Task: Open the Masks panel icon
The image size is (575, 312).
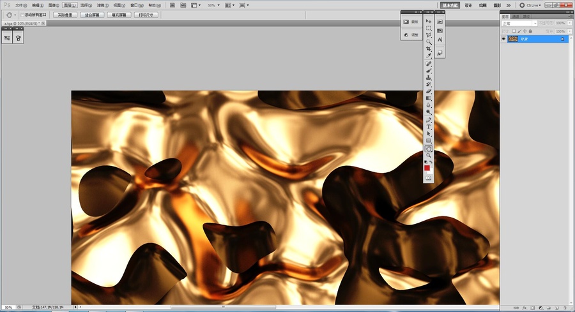Action: click(x=406, y=22)
